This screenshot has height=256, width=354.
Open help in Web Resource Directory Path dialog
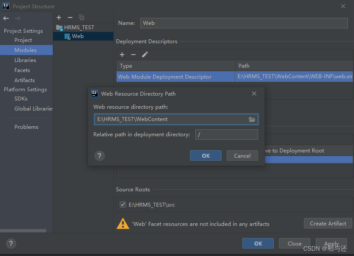(99, 156)
